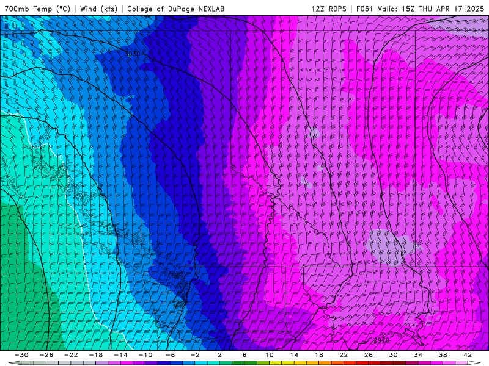Click the white arrow cap ending the colorbar
The height and width of the screenshot is (366, 489).
coord(474,363)
